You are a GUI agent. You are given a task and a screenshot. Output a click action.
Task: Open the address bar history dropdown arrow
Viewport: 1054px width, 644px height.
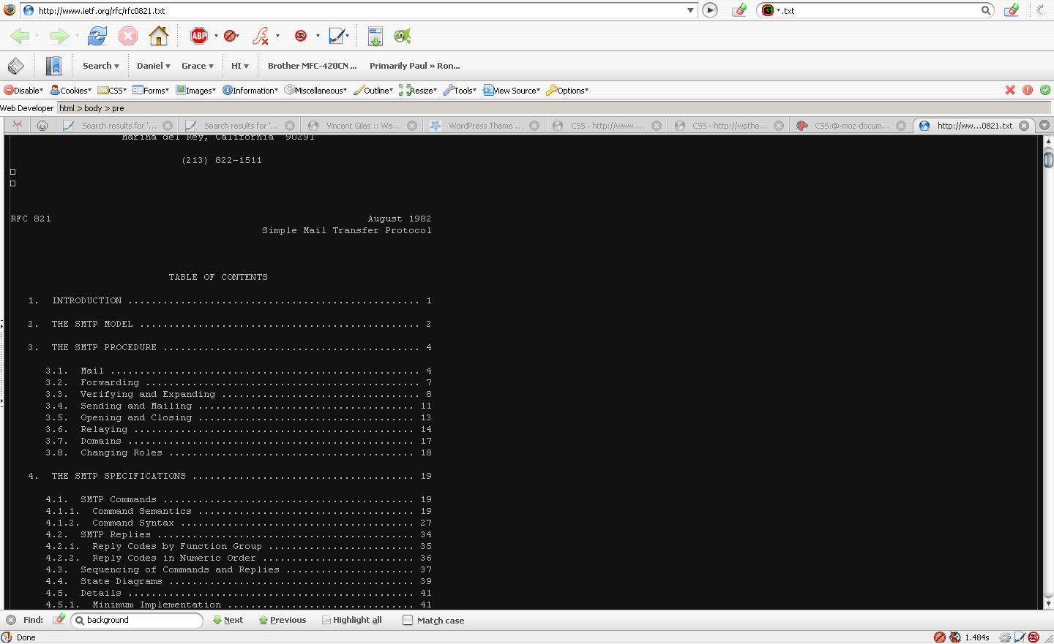(690, 10)
